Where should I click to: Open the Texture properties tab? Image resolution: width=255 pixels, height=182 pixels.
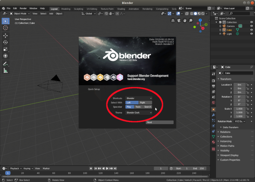pos(213,149)
